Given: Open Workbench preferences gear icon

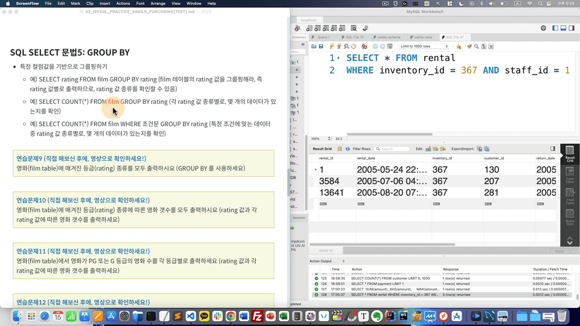Looking at the screenshot, I should 543,28.
